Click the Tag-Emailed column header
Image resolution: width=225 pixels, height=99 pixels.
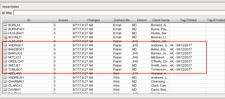(216, 20)
